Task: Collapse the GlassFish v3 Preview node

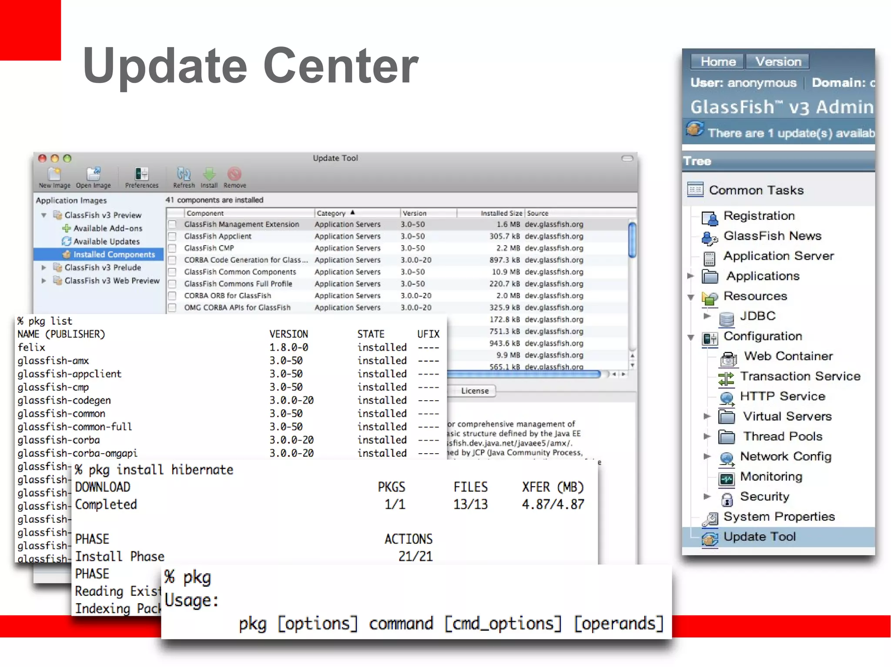Action: point(44,215)
